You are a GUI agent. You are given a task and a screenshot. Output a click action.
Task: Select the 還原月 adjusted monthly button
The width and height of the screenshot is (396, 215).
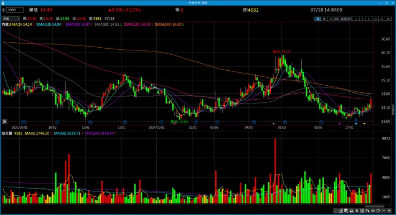point(350,19)
